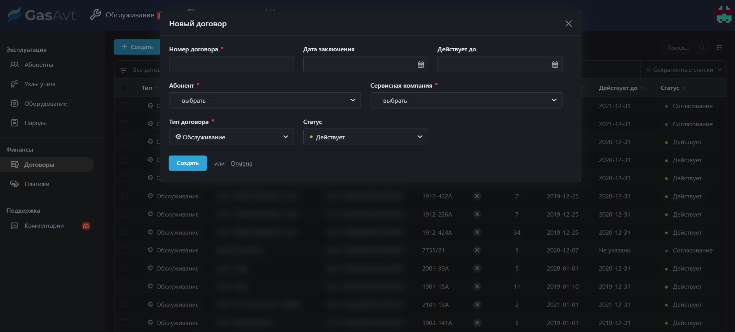Image resolution: width=735 pixels, height=332 pixels.
Task: Select checkbox for row 1901-15A
Action: tap(125, 286)
